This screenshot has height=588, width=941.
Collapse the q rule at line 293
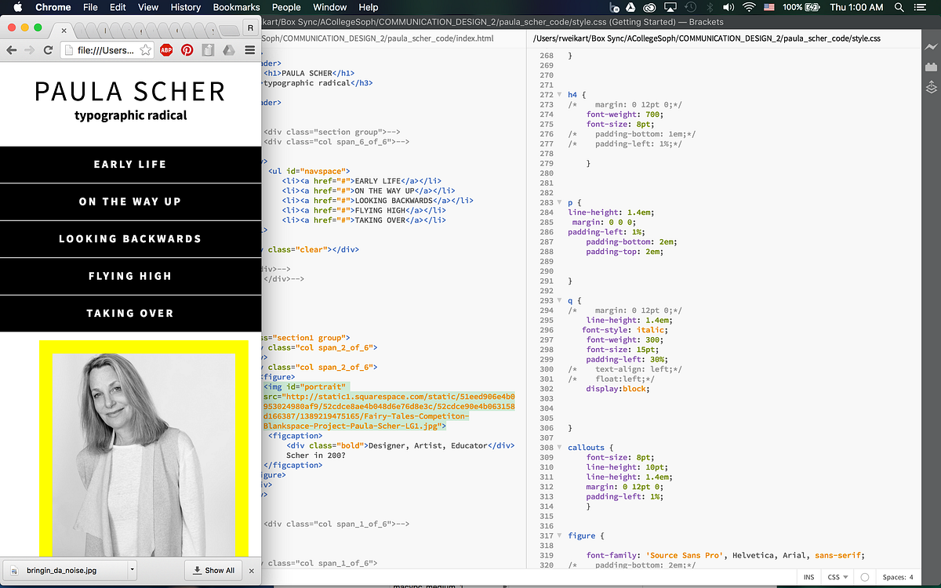click(x=559, y=300)
